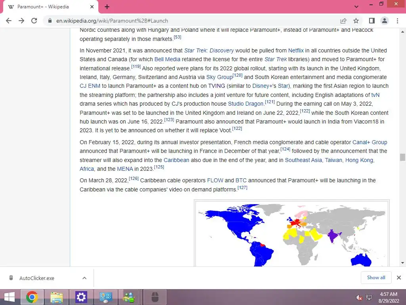Jump to citation [126]
The width and height of the screenshot is (406, 305).
pyautogui.click(x=134, y=179)
